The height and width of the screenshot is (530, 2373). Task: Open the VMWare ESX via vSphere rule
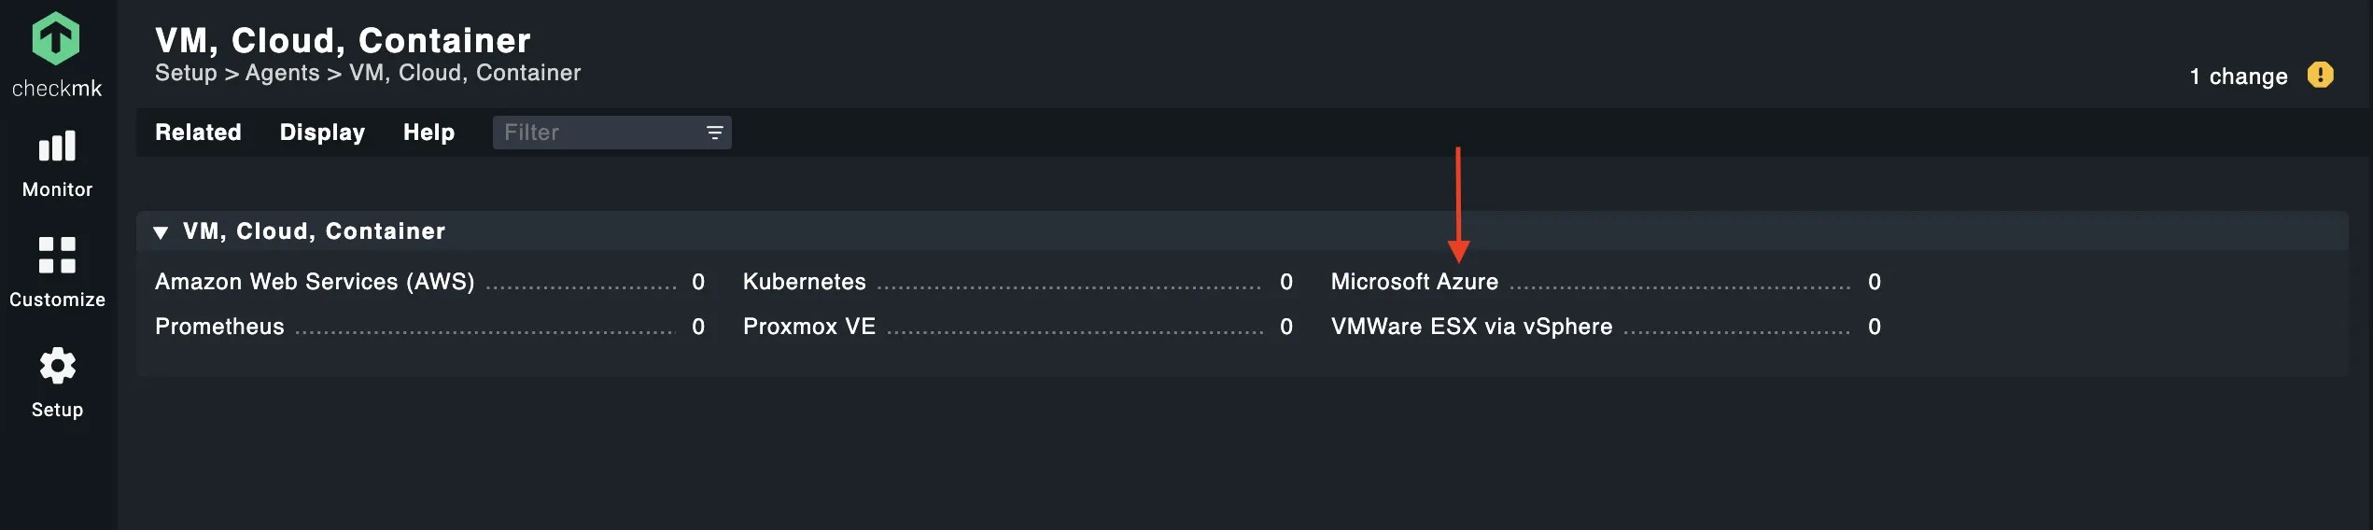click(1471, 327)
